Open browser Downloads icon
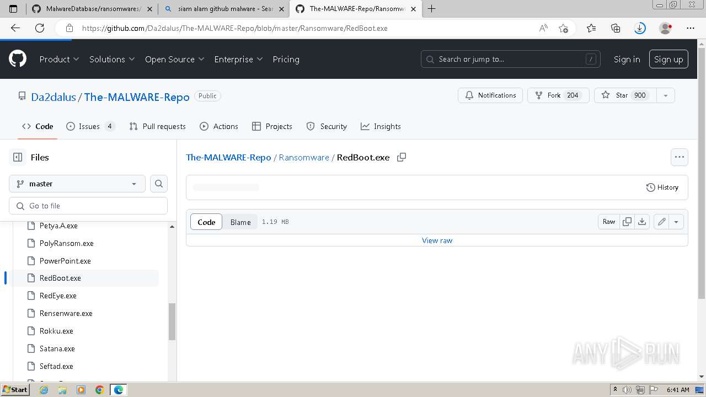 (640, 28)
